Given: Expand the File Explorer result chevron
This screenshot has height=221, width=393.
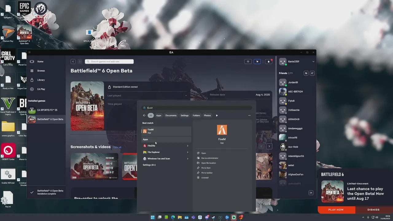Looking at the screenshot, I should pyautogui.click(x=188, y=152).
